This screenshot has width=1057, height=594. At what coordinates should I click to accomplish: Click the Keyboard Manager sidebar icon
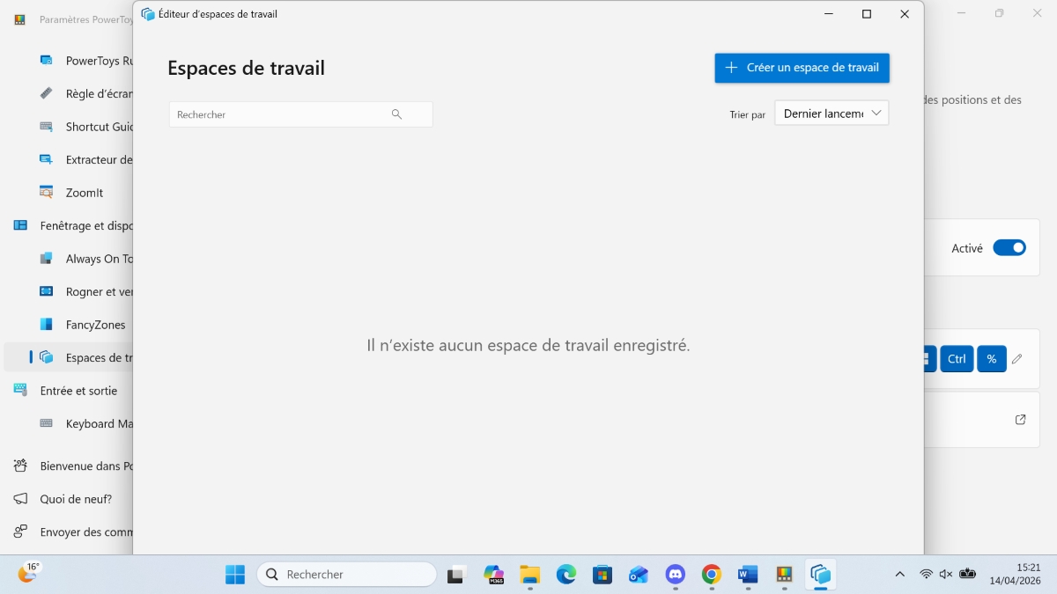coord(47,423)
